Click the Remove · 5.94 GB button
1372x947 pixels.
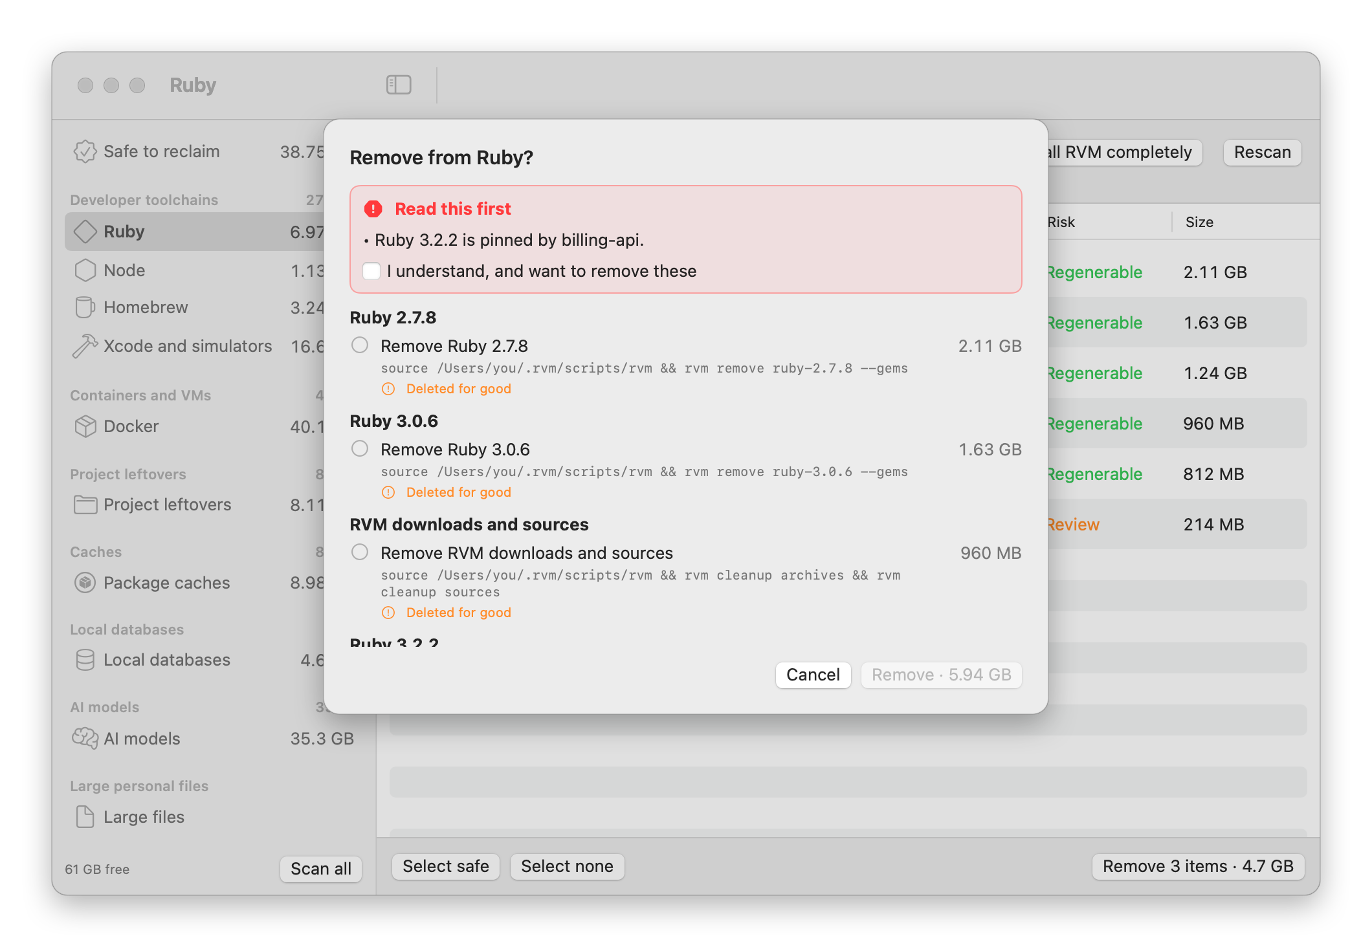(x=941, y=675)
